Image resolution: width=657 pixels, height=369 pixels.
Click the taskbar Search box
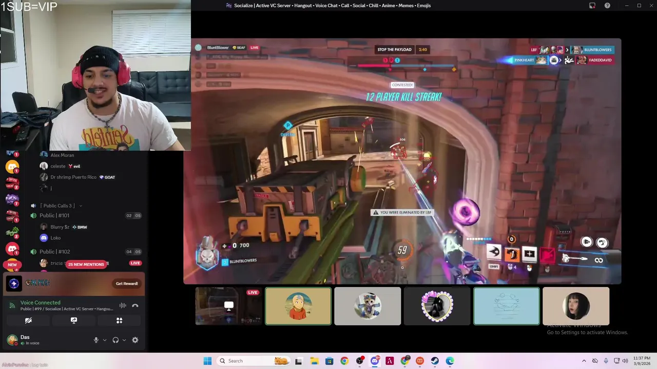click(253, 361)
